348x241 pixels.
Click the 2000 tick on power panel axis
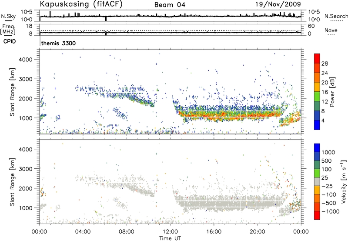coord(26,98)
